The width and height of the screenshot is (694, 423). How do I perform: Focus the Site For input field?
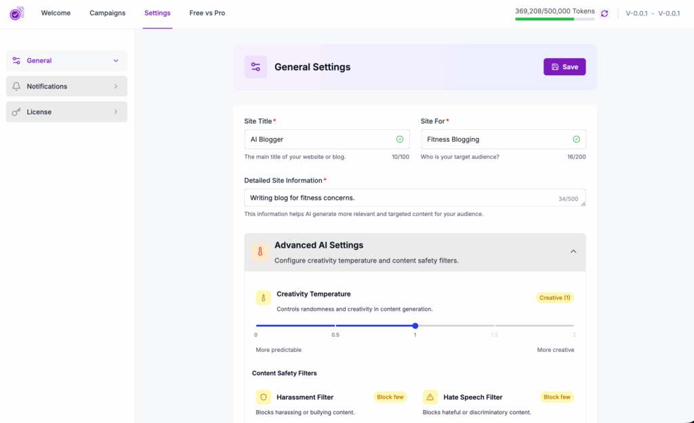(504, 139)
